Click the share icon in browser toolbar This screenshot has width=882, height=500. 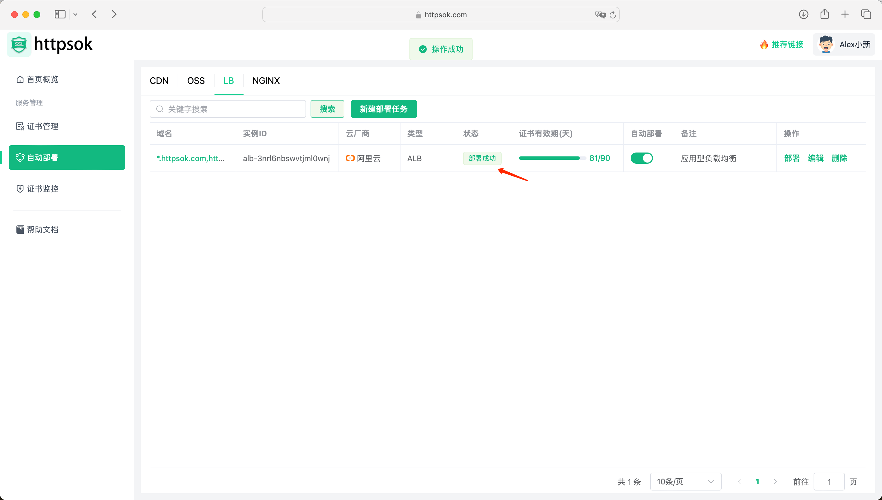825,15
